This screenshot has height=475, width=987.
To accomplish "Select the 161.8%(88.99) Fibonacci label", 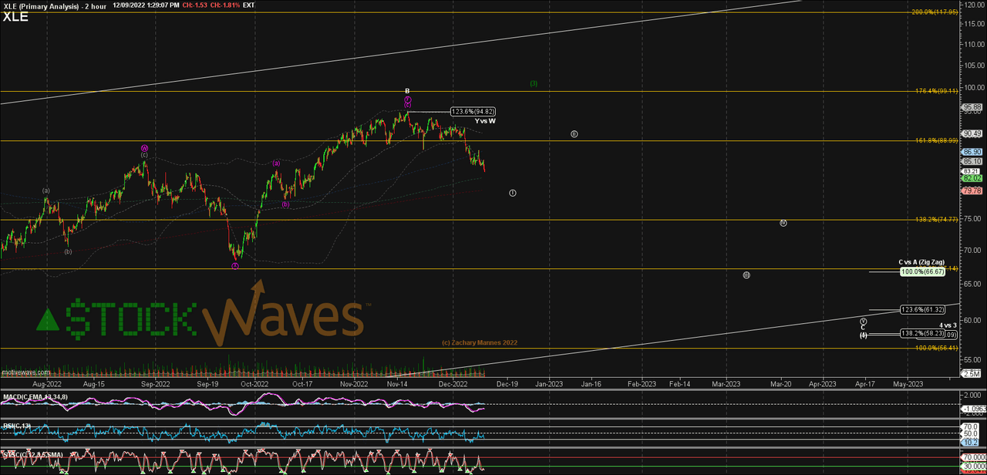I will point(935,140).
